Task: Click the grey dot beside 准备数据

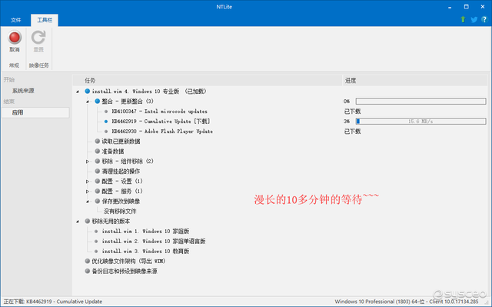Action: (x=98, y=152)
